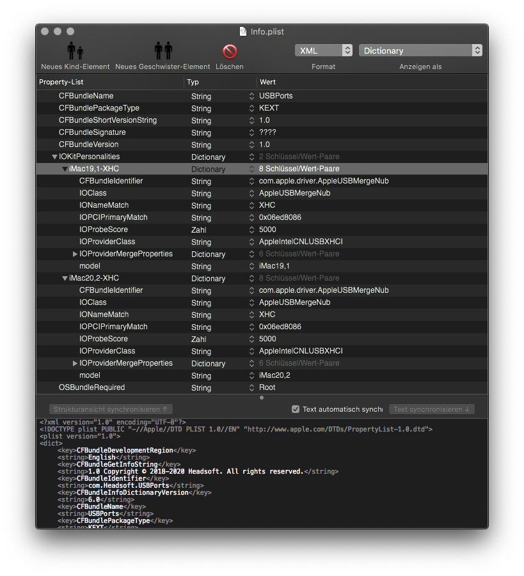524x576 pixels.
Task: Click the Neues Kind-Element icon
Action: [x=75, y=51]
